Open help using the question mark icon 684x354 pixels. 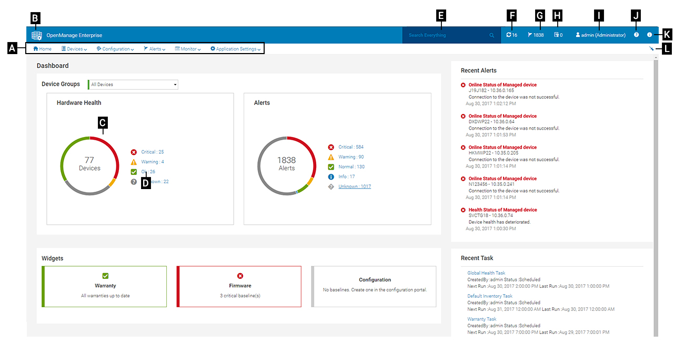(636, 35)
